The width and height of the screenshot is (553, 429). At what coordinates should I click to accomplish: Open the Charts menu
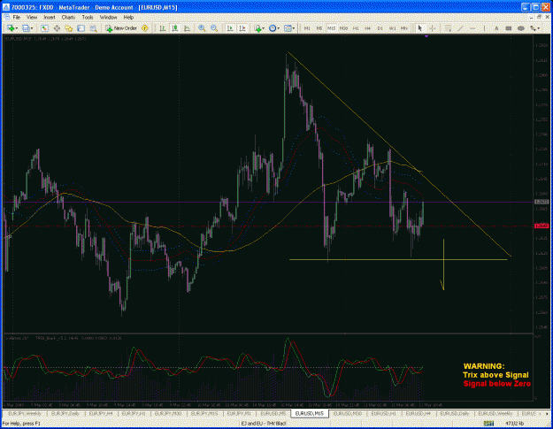68,18
